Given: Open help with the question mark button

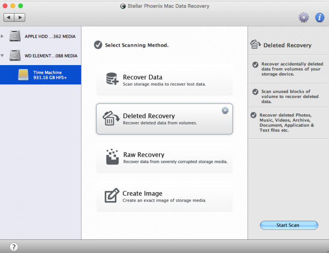Looking at the screenshot, I should click(14, 247).
